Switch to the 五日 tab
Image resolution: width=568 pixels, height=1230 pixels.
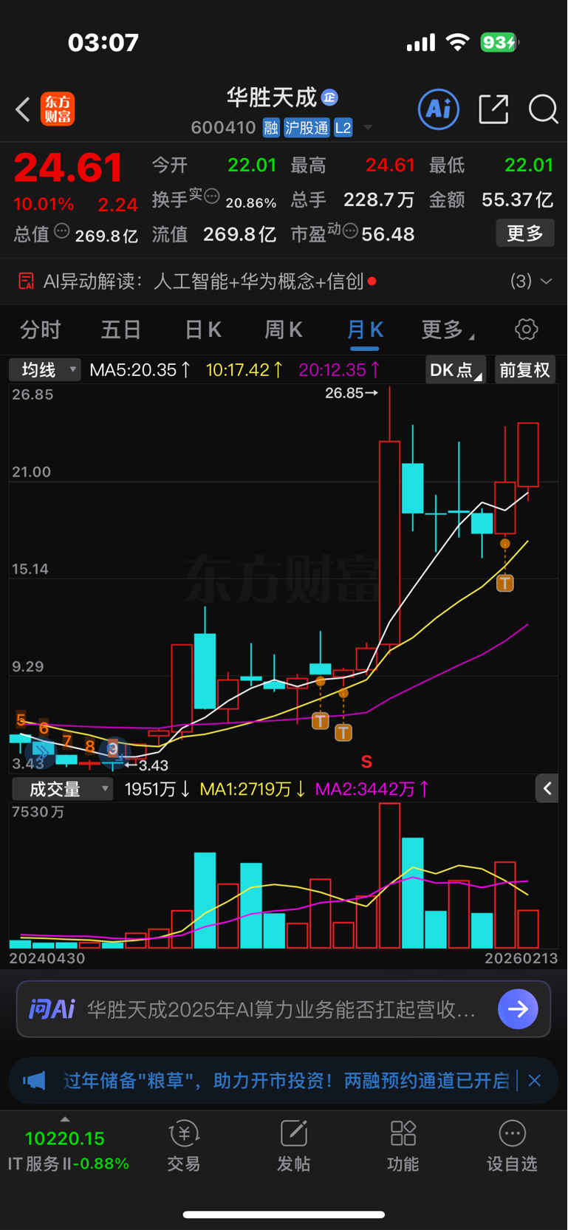pyautogui.click(x=120, y=329)
